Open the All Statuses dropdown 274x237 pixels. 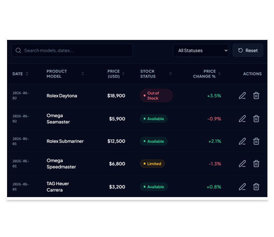(201, 50)
